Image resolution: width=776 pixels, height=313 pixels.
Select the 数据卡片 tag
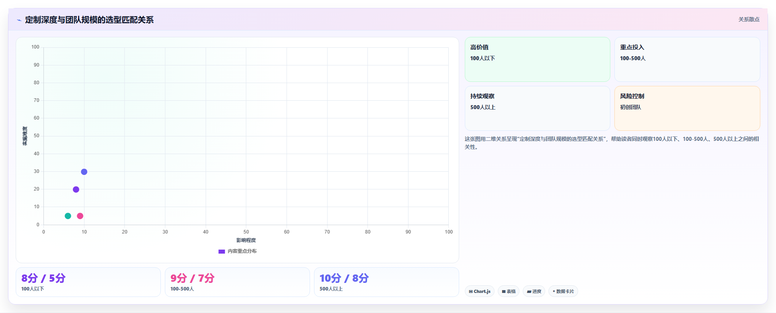(563, 291)
